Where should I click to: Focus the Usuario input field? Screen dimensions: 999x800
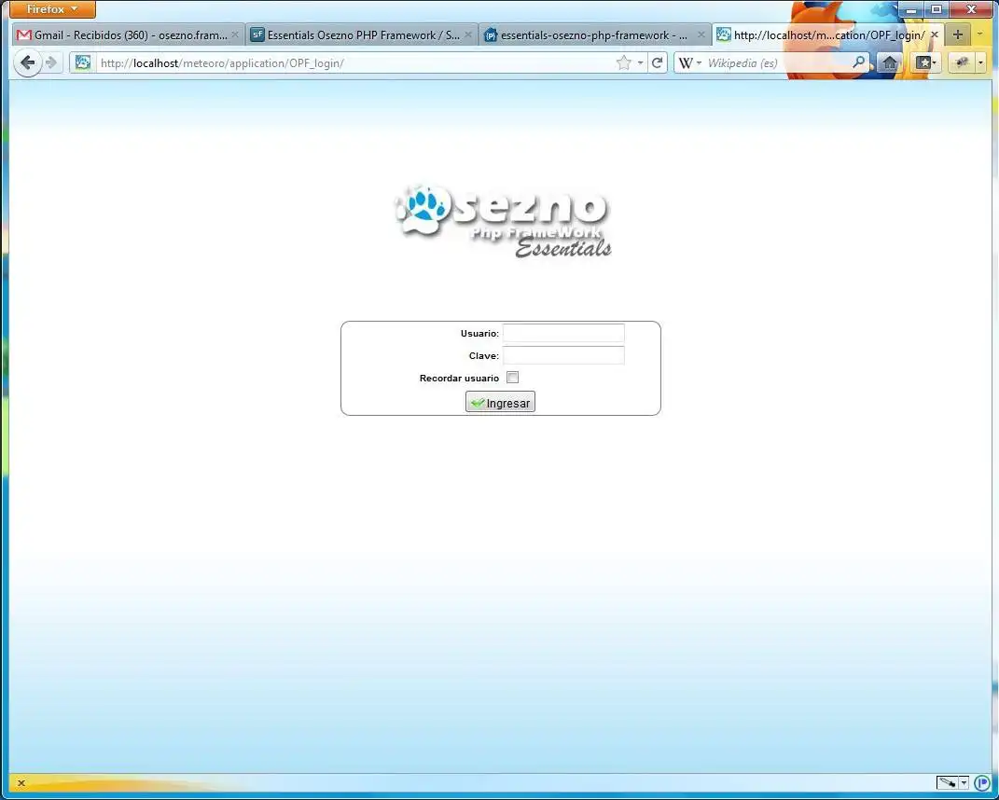pos(563,333)
